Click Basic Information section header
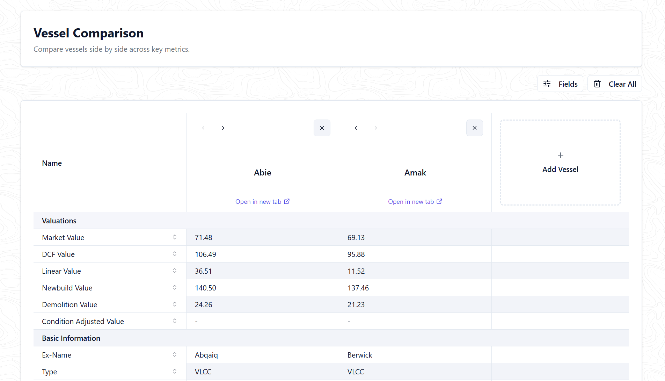This screenshot has height=381, width=665. (x=331, y=338)
